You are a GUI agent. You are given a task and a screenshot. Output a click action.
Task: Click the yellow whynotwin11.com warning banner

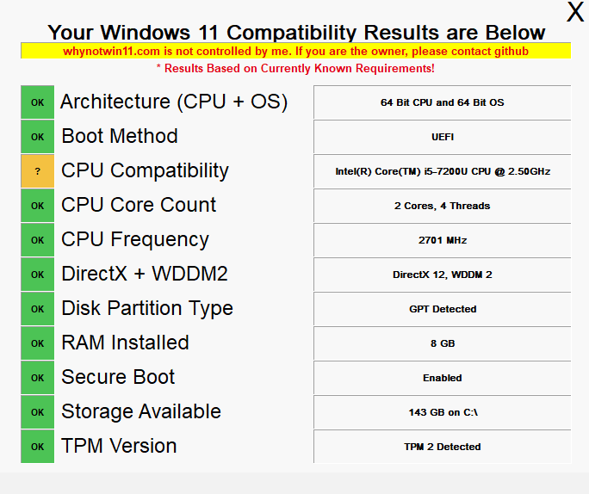295,51
